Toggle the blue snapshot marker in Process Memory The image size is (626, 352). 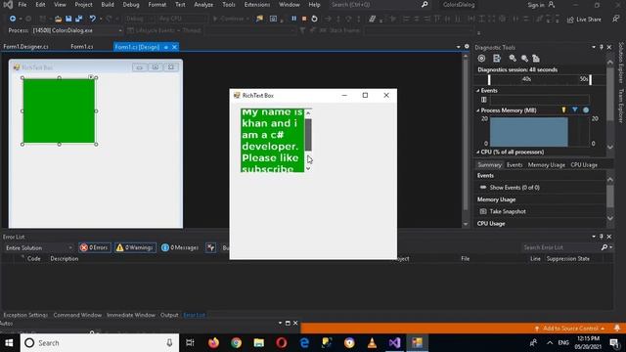click(574, 110)
